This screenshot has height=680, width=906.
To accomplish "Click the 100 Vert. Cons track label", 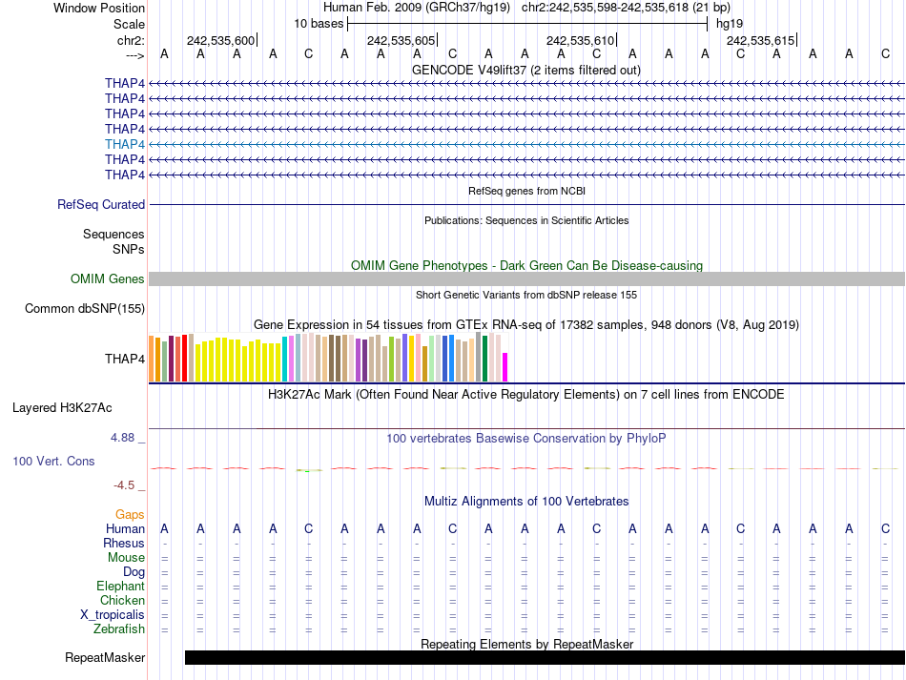I will point(53,461).
